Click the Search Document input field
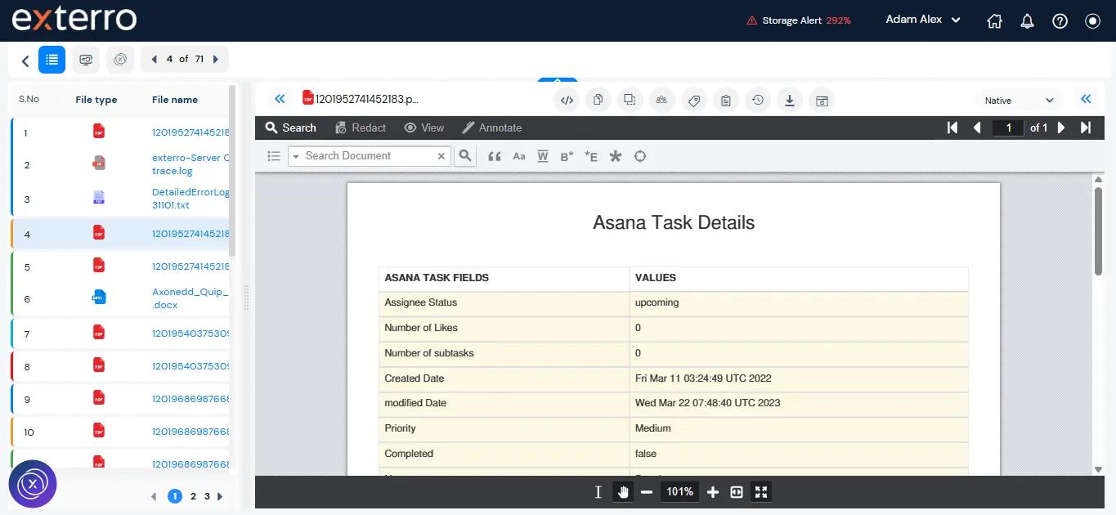This screenshot has height=515, width=1116. (x=368, y=156)
